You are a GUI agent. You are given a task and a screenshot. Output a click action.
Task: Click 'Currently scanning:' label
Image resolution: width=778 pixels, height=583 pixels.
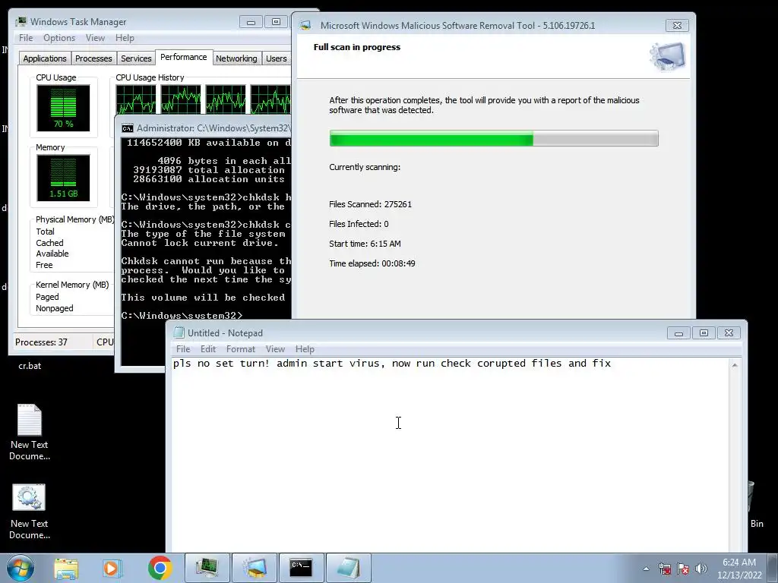(365, 167)
